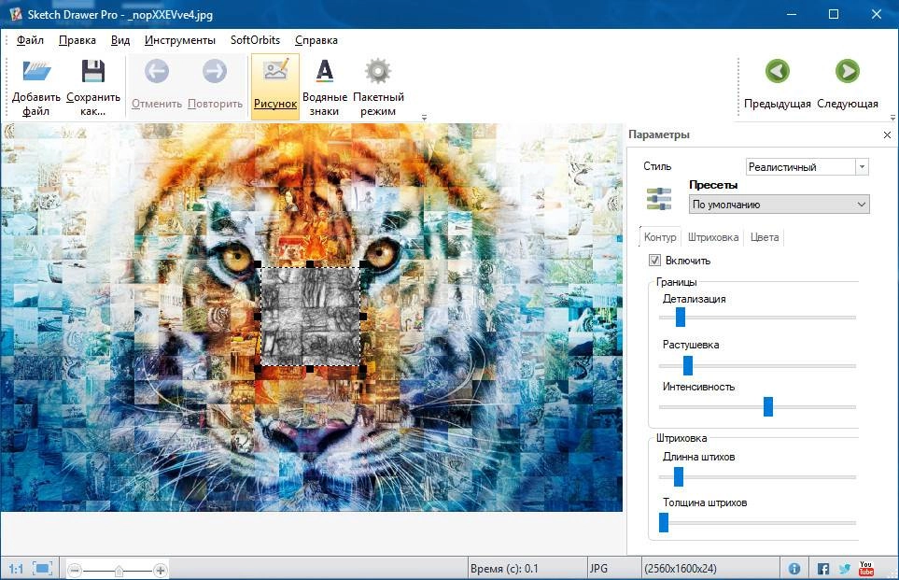Close the Параметры panel

887,134
